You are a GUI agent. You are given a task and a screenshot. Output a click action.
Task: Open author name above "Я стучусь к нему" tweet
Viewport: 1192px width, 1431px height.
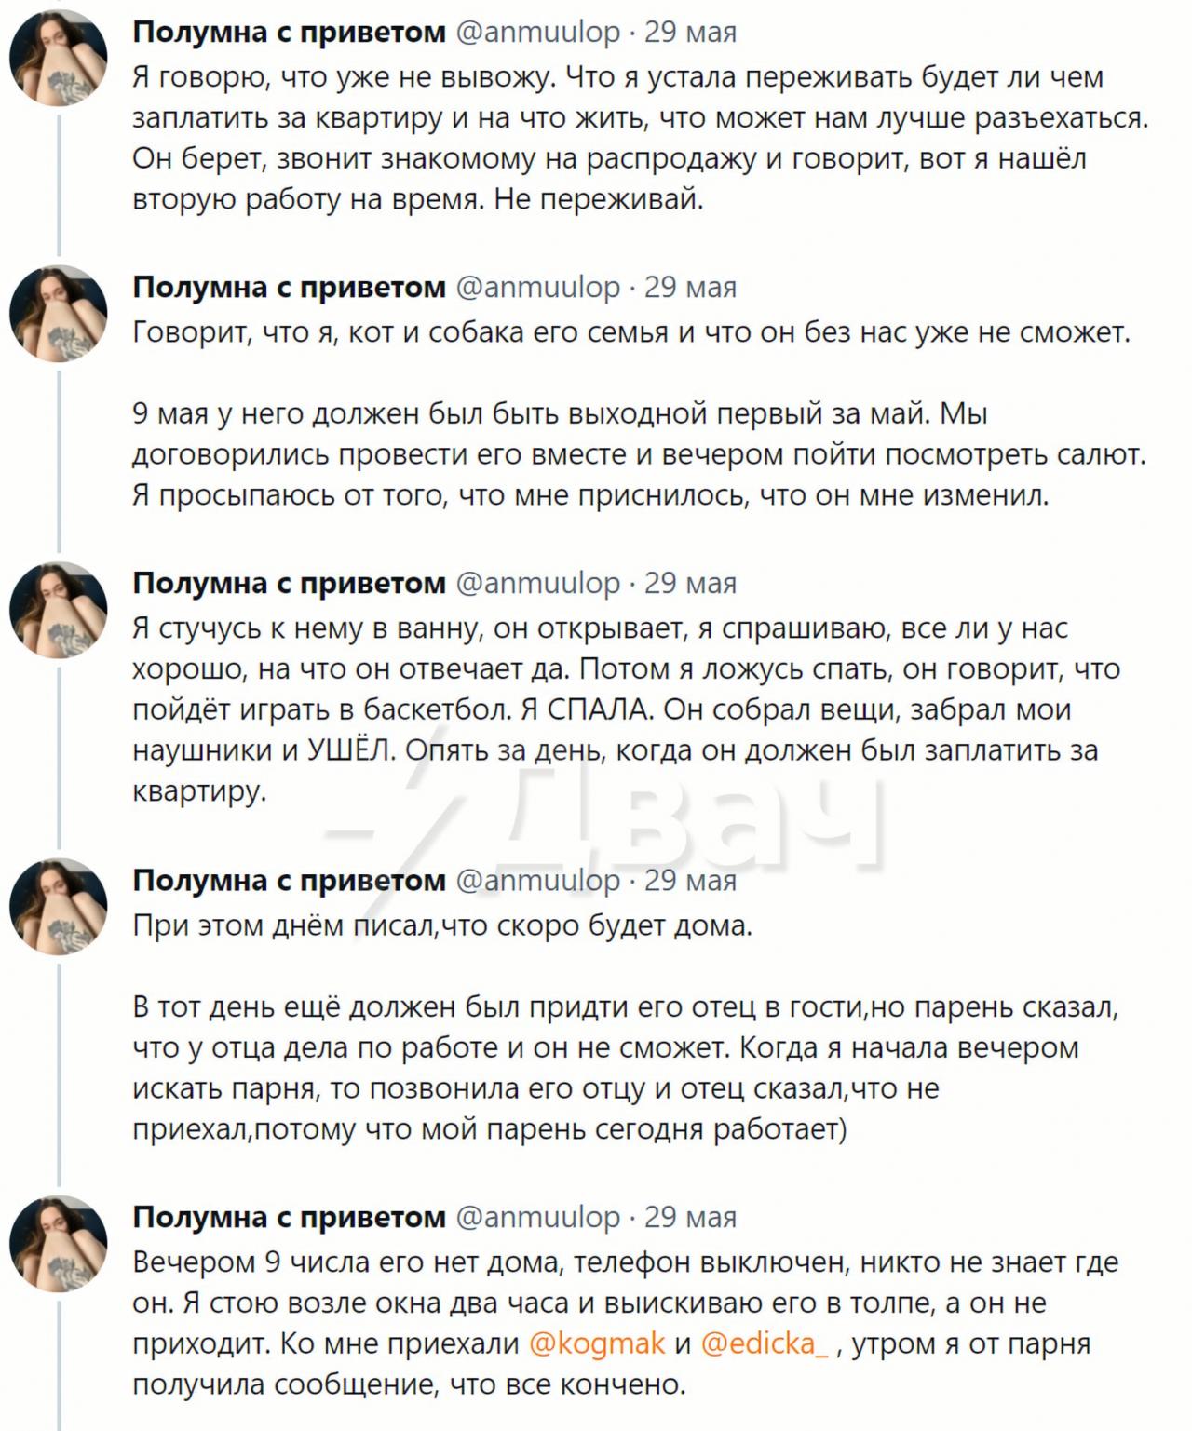(x=289, y=584)
